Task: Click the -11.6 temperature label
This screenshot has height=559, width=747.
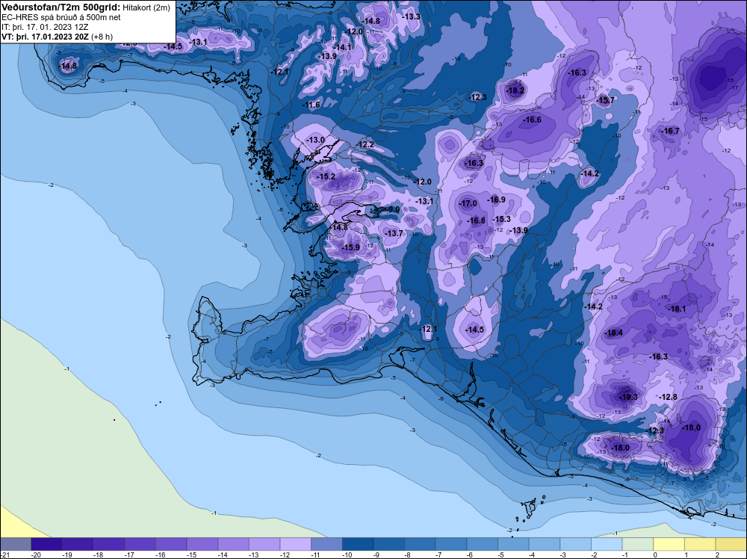Action: pyautogui.click(x=311, y=105)
